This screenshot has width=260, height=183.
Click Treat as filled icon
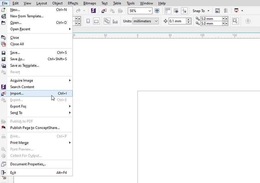coord(235,21)
